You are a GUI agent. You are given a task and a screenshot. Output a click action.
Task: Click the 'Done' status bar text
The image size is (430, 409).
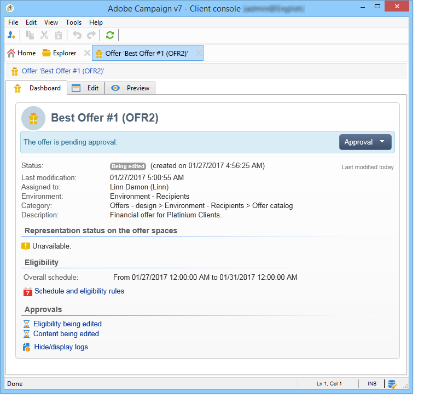(x=15, y=384)
